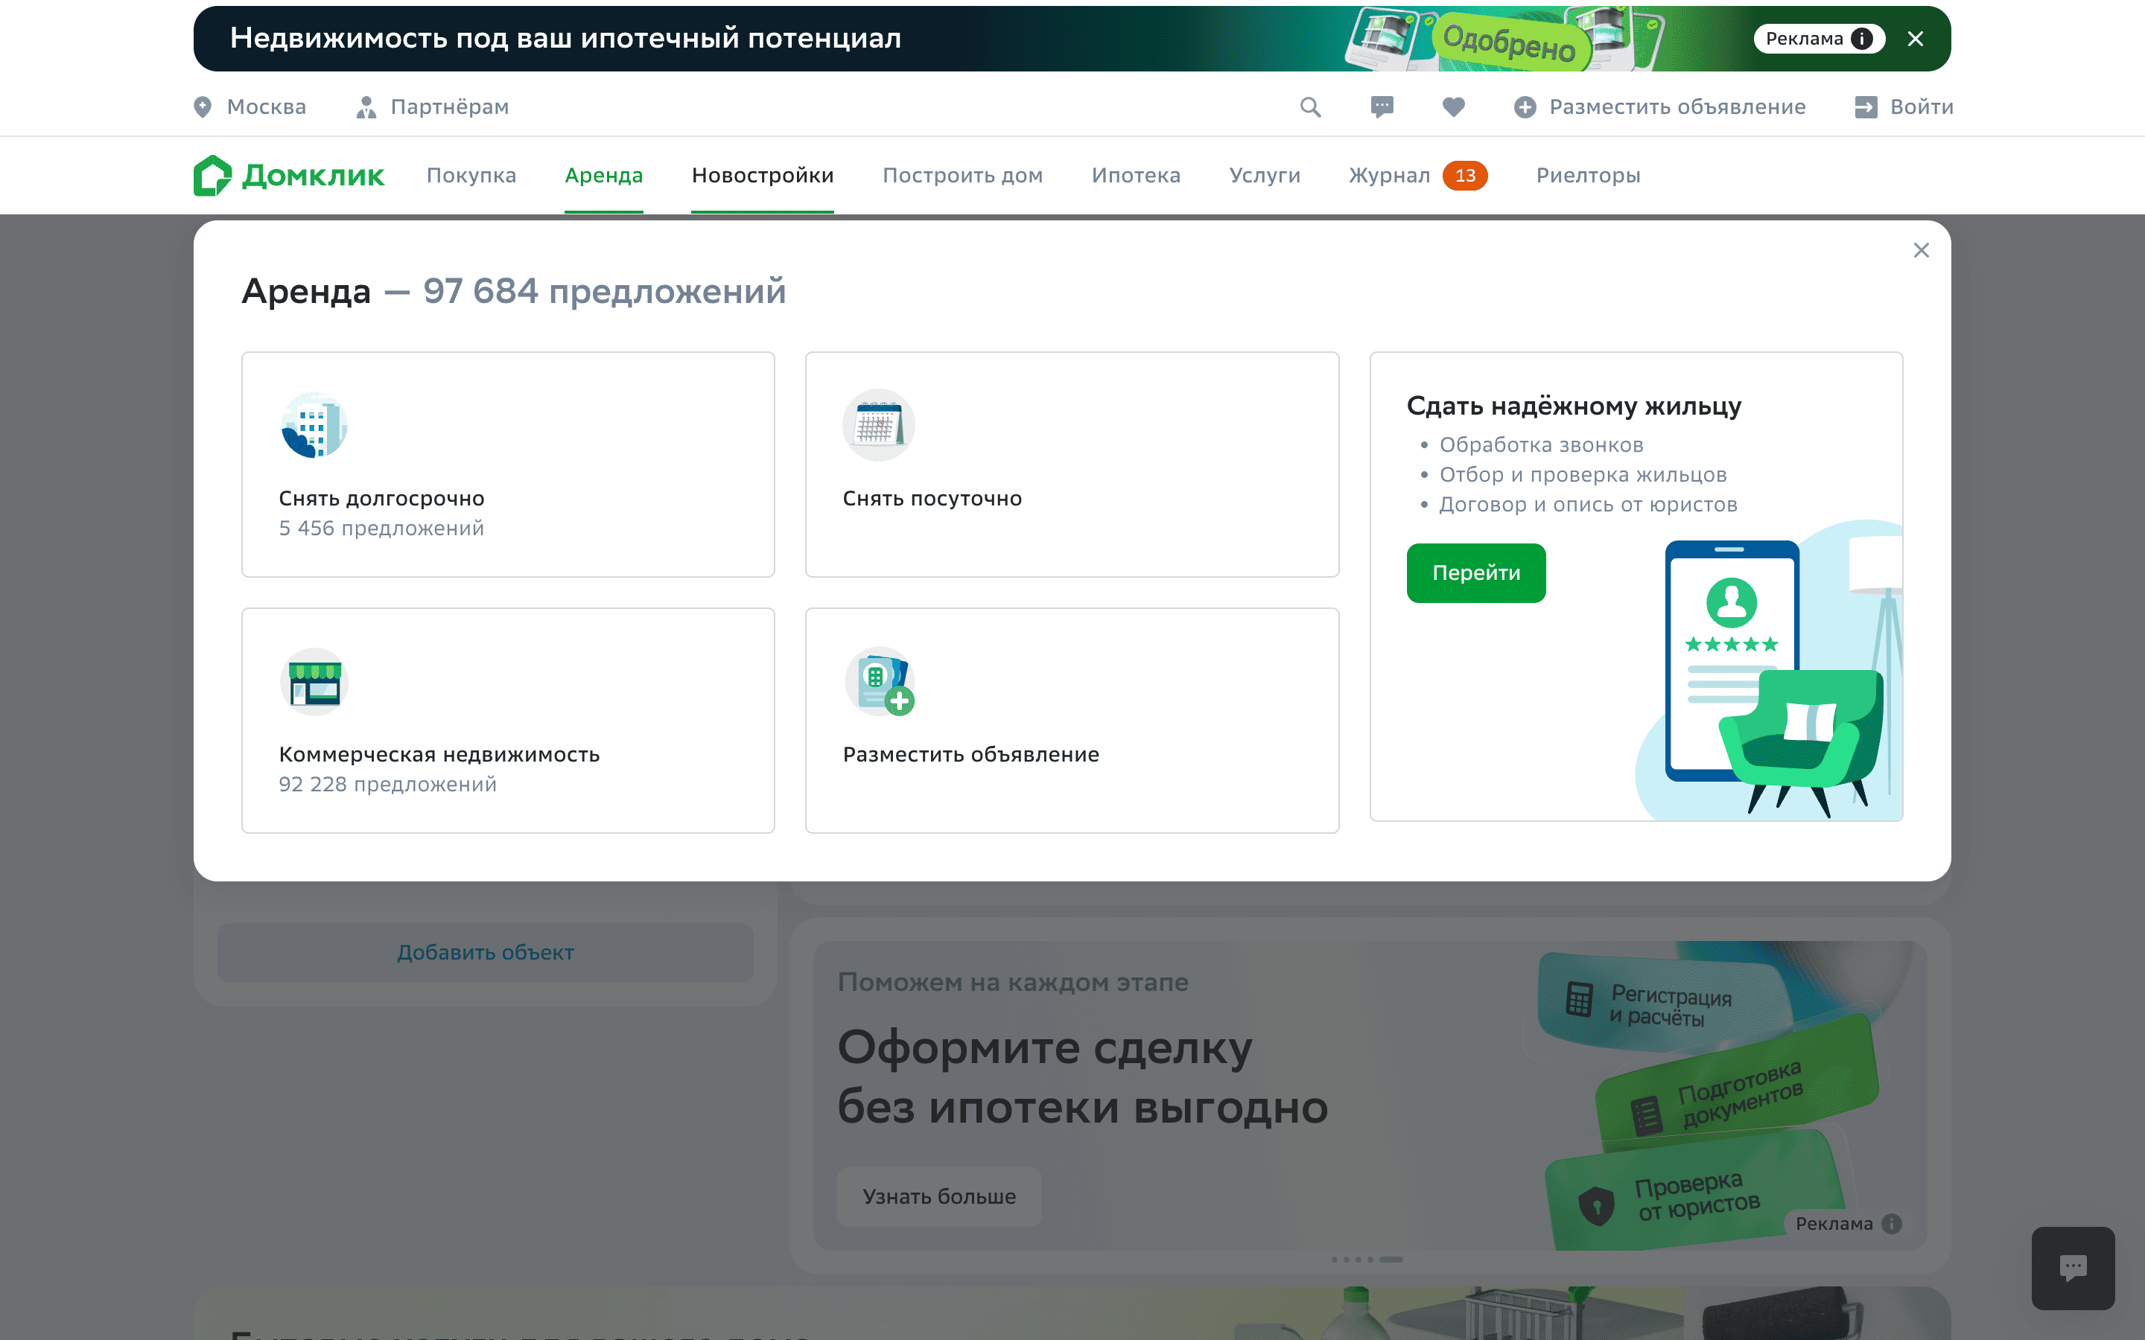Open favorites heart icon
The height and width of the screenshot is (1340, 2145).
[1454, 107]
